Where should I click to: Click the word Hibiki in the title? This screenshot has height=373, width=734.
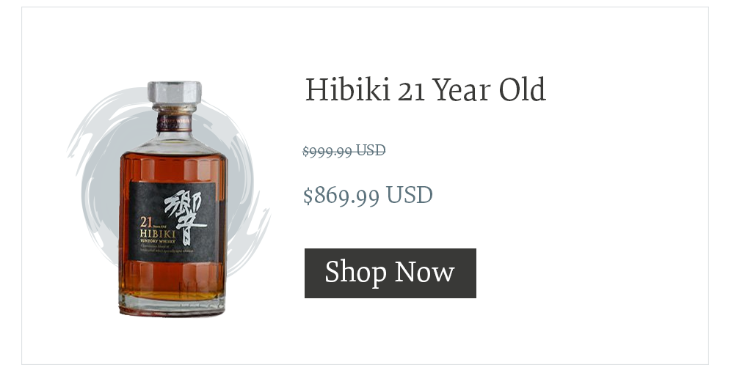pyautogui.click(x=347, y=89)
